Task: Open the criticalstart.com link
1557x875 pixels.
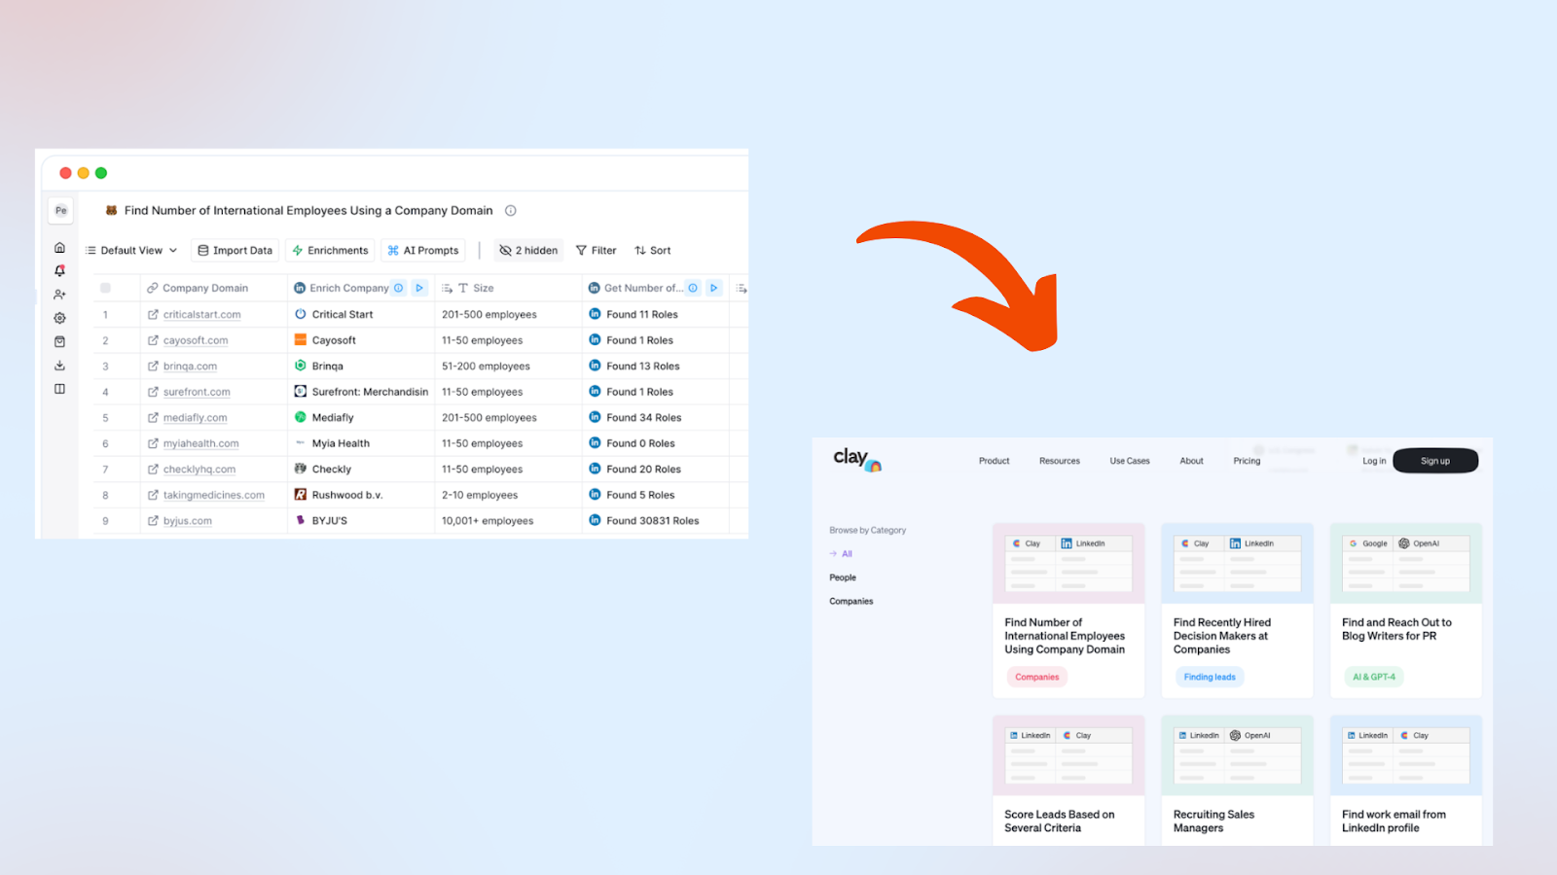Action: coord(200,314)
